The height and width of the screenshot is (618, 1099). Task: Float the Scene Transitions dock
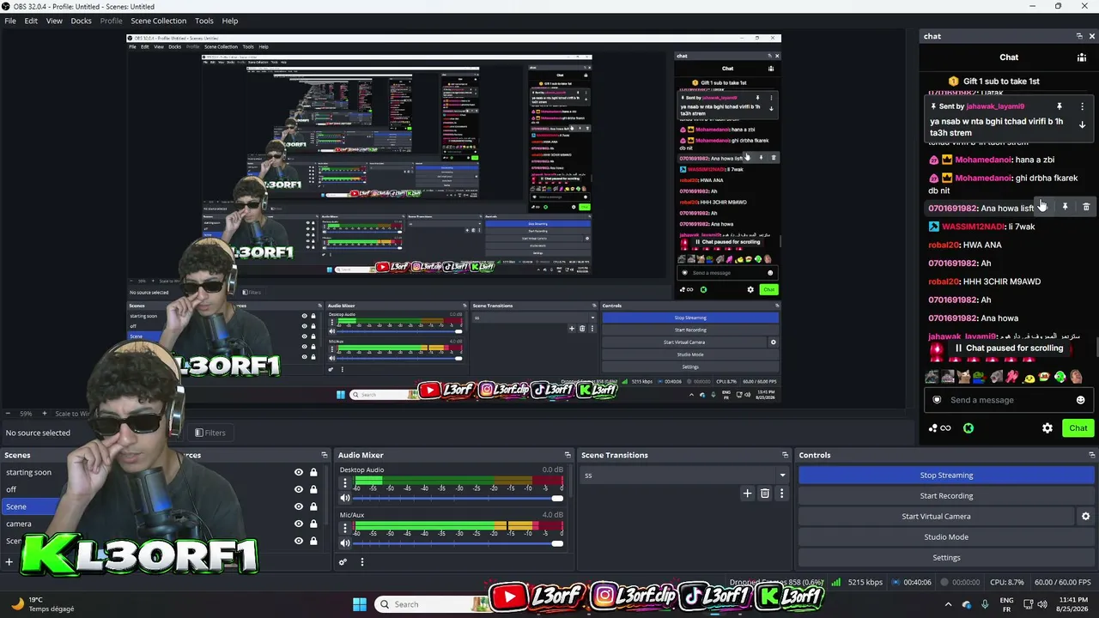[x=785, y=455]
